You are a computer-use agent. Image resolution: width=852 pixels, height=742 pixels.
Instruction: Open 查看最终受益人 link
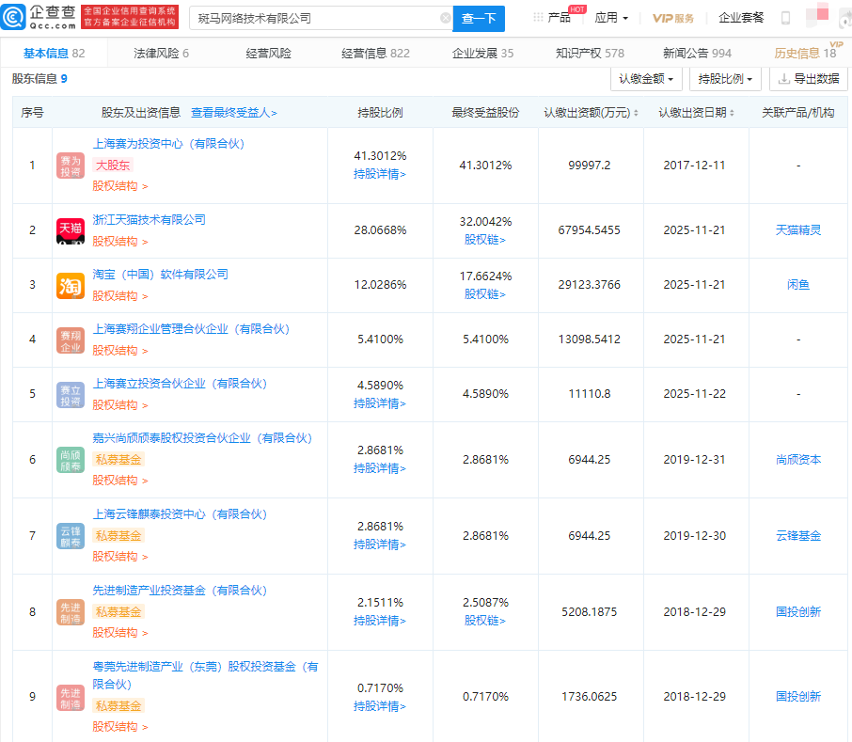(x=234, y=113)
